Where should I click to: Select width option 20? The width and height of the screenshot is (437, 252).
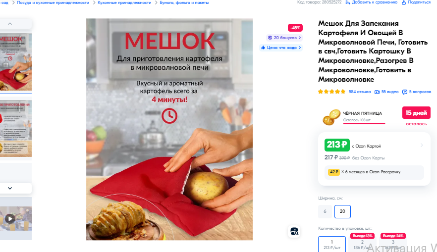click(x=342, y=211)
